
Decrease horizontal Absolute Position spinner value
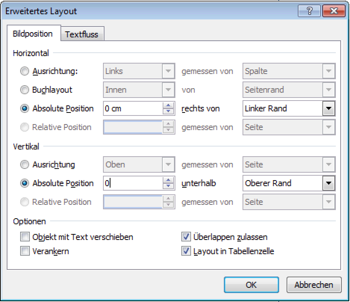(169, 111)
